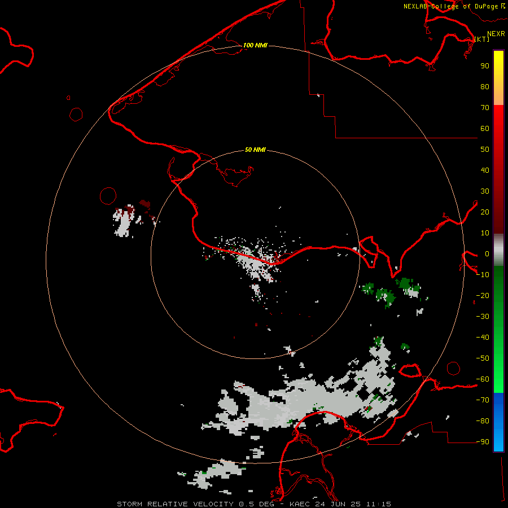The width and height of the screenshot is (508, 508).
Task: Click the 80 value on velocity scale
Action: (485, 87)
